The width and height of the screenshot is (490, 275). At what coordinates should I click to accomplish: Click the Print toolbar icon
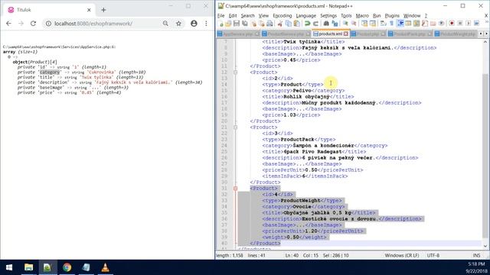(x=270, y=24)
